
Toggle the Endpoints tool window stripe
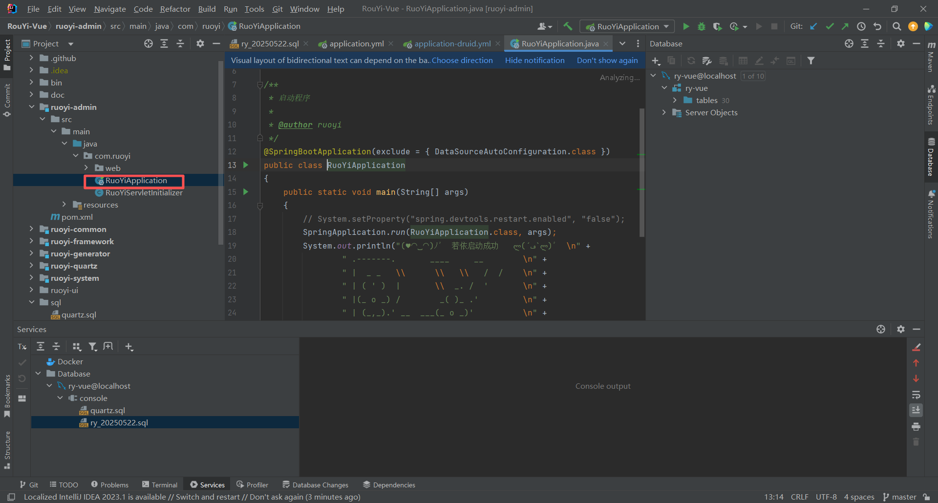tap(931, 105)
